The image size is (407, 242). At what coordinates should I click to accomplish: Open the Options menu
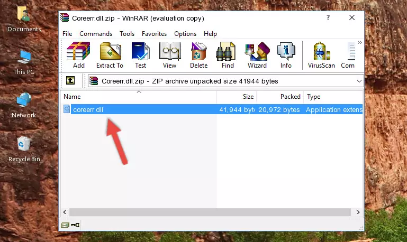(185, 34)
